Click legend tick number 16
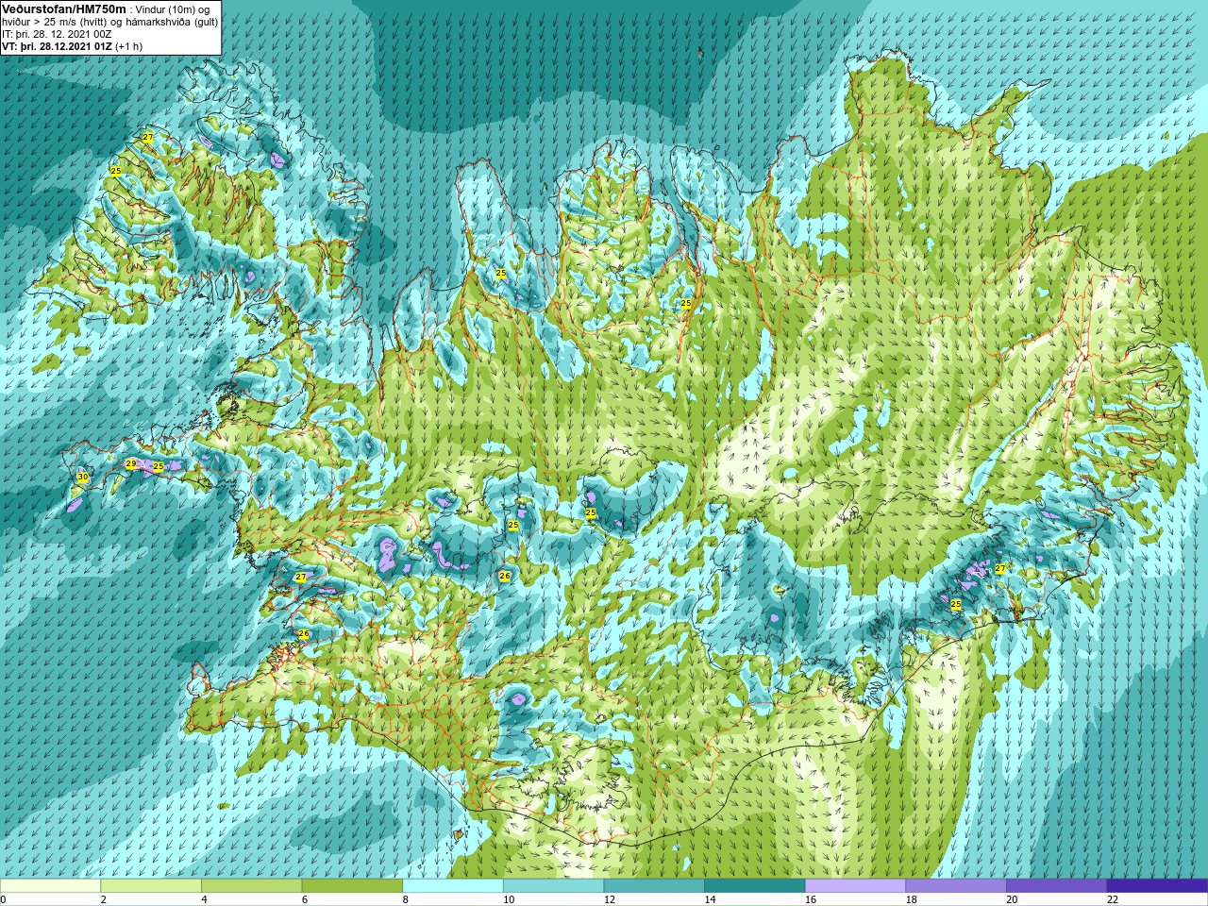Screen dimensions: 1208x906 [811, 899]
